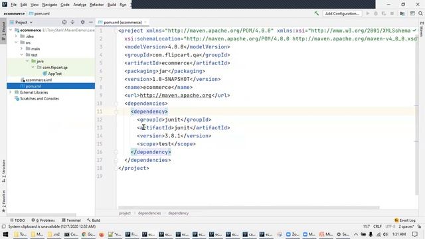This screenshot has height=239, width=425.
Task: Open Project panel settings gear
Action: tap(82, 22)
